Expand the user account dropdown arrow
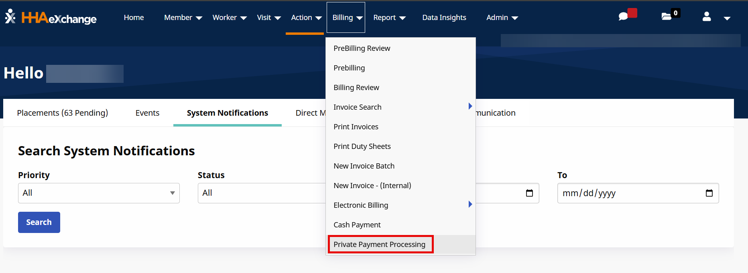Screen dimensions: 748x273 click(x=727, y=18)
